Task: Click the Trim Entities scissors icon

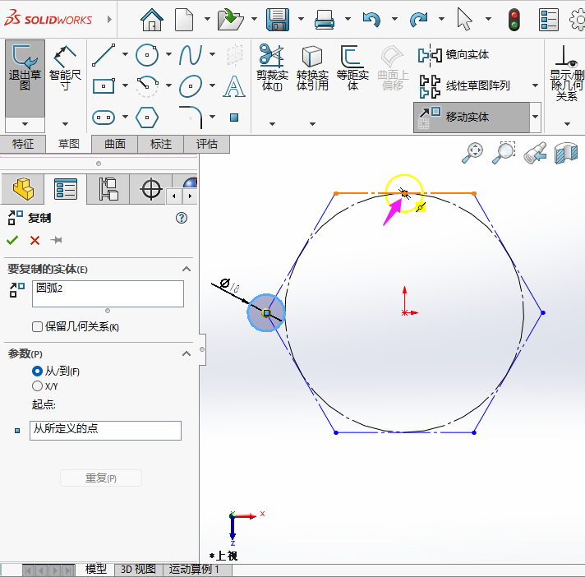Action: [270, 56]
